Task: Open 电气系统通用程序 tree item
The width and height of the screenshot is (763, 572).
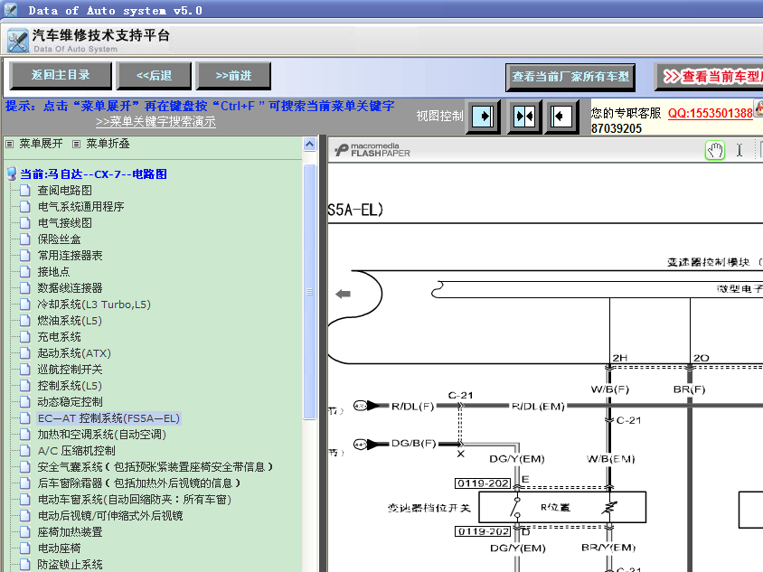Action: coord(80,207)
